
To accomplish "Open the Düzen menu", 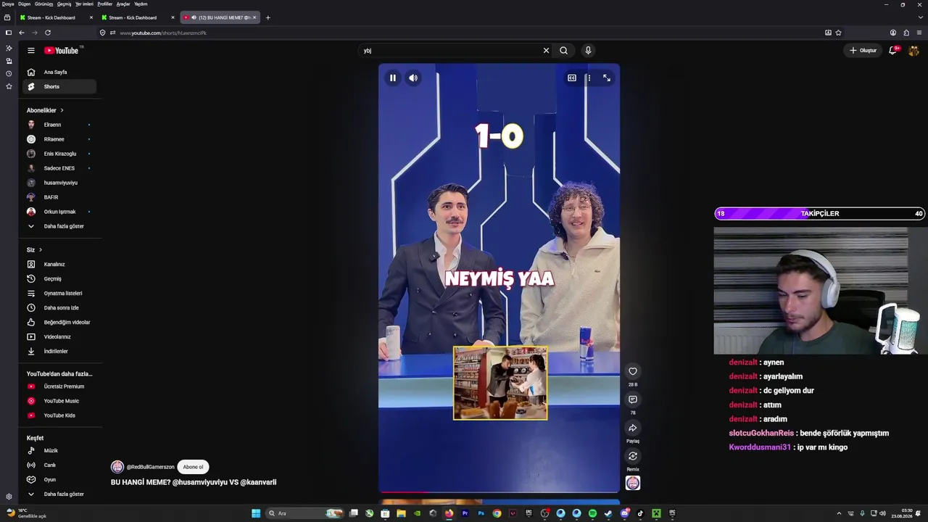I will point(25,4).
